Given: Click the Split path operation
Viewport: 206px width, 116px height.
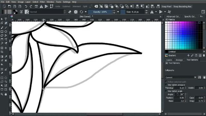Looking at the screenshot, I should 85,6.
